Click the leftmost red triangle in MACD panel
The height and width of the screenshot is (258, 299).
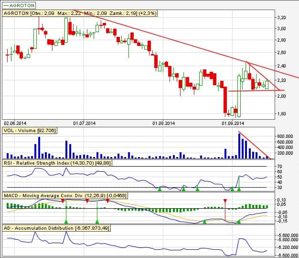pos(63,201)
